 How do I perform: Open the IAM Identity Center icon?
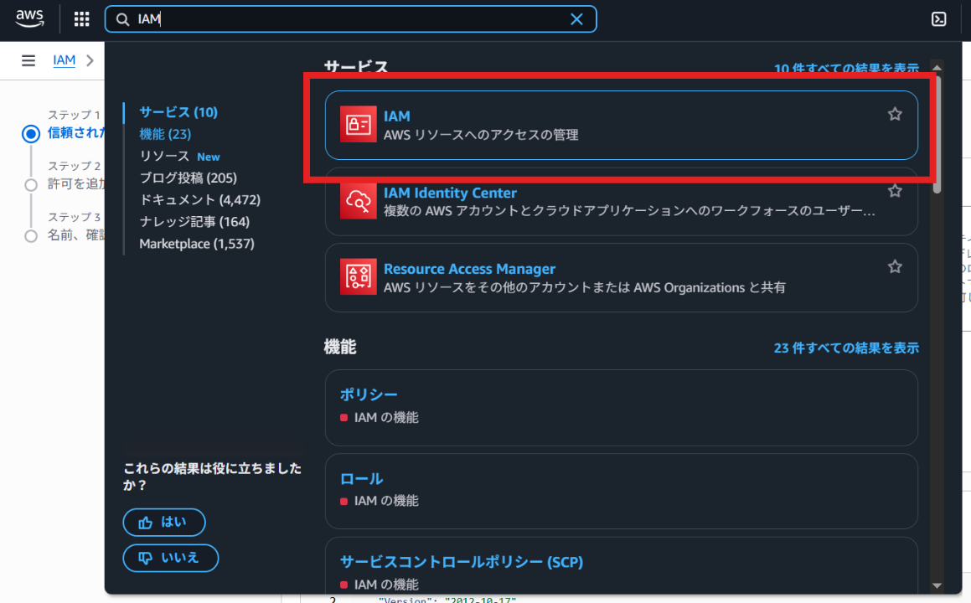point(358,201)
